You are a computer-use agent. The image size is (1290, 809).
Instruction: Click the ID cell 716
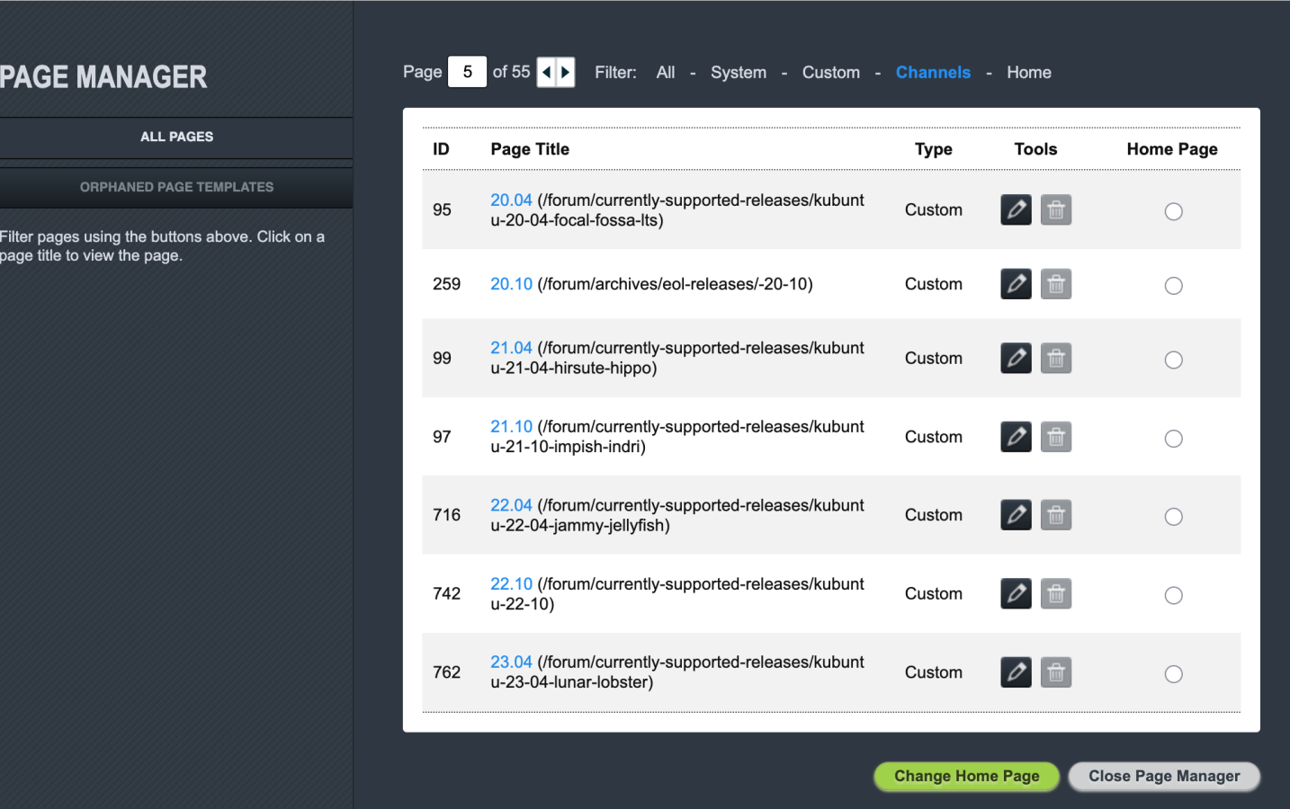pyautogui.click(x=446, y=515)
